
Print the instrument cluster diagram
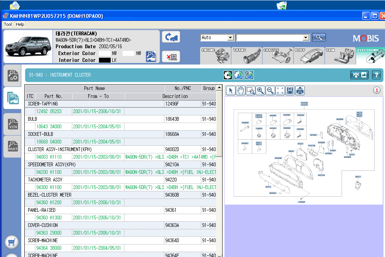300,90
